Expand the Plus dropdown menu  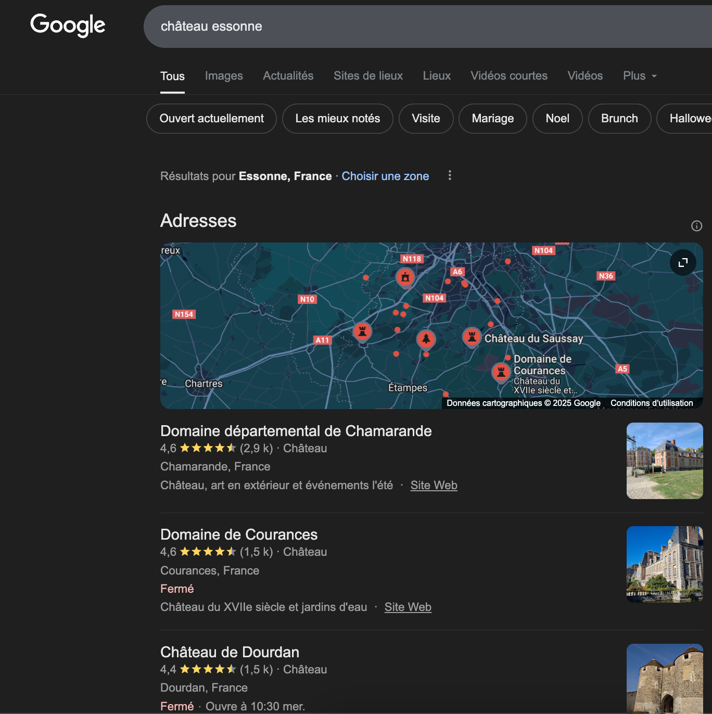pyautogui.click(x=640, y=76)
